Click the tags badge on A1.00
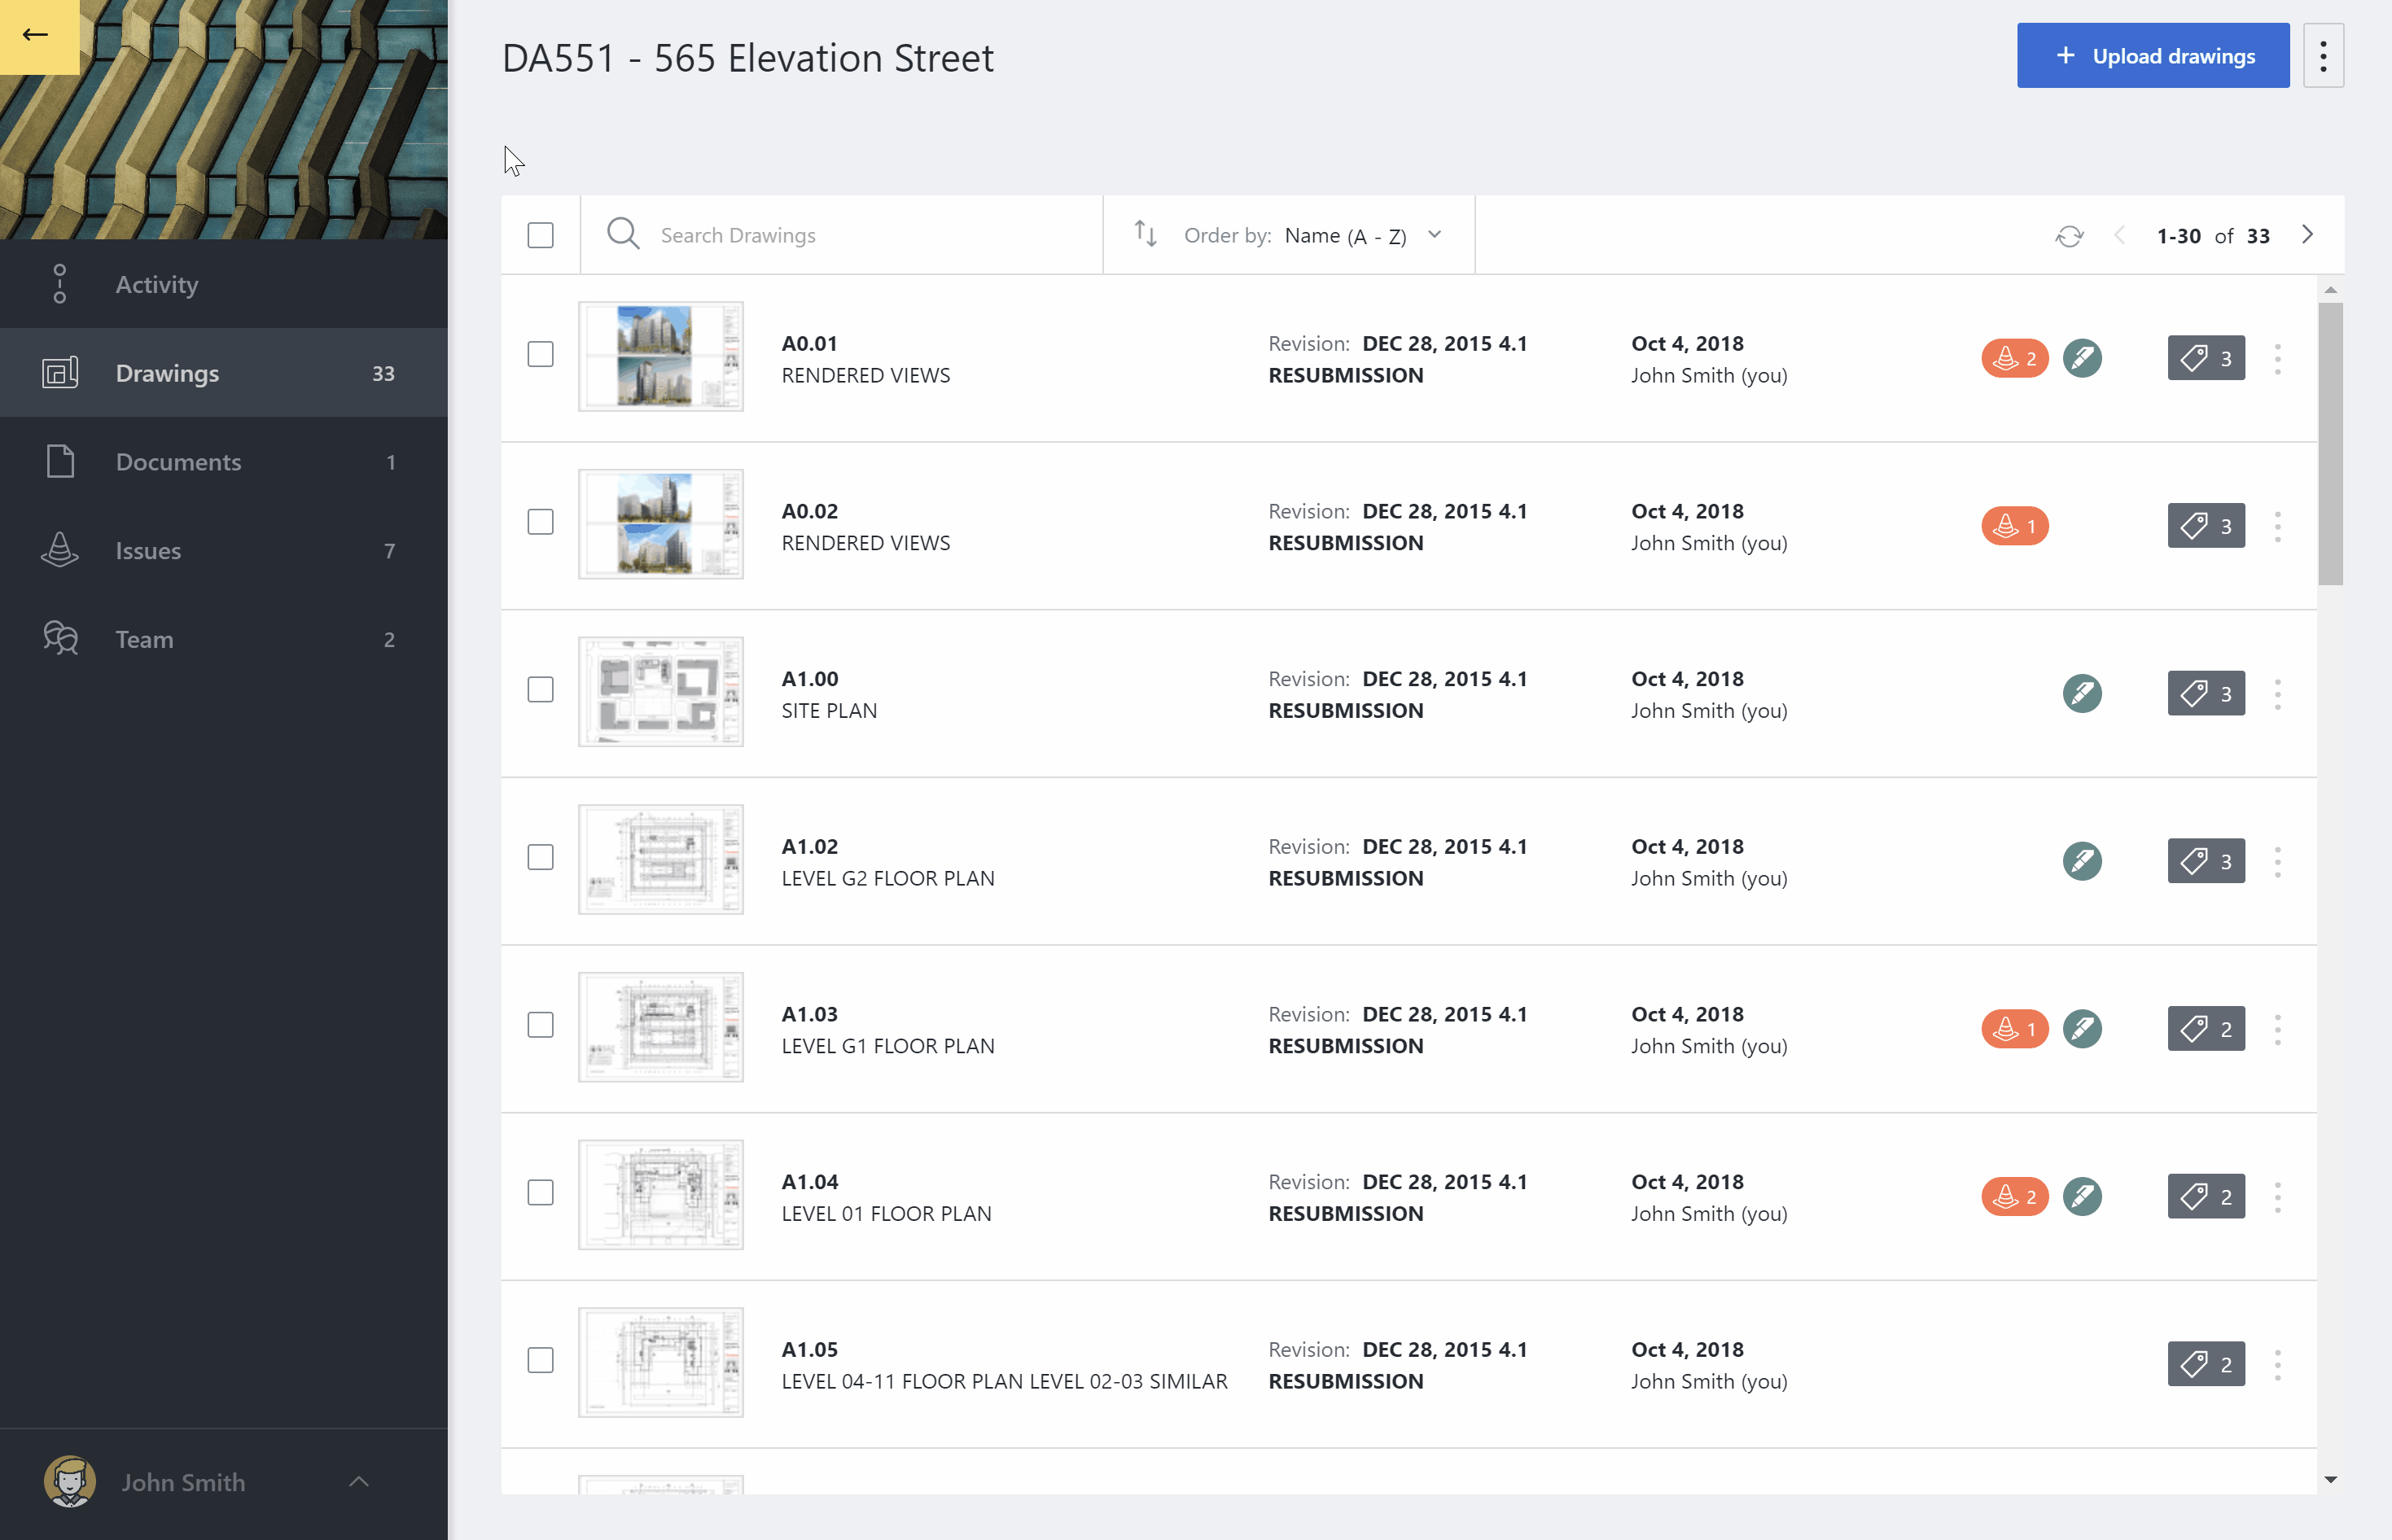2392x1540 pixels. (2206, 693)
